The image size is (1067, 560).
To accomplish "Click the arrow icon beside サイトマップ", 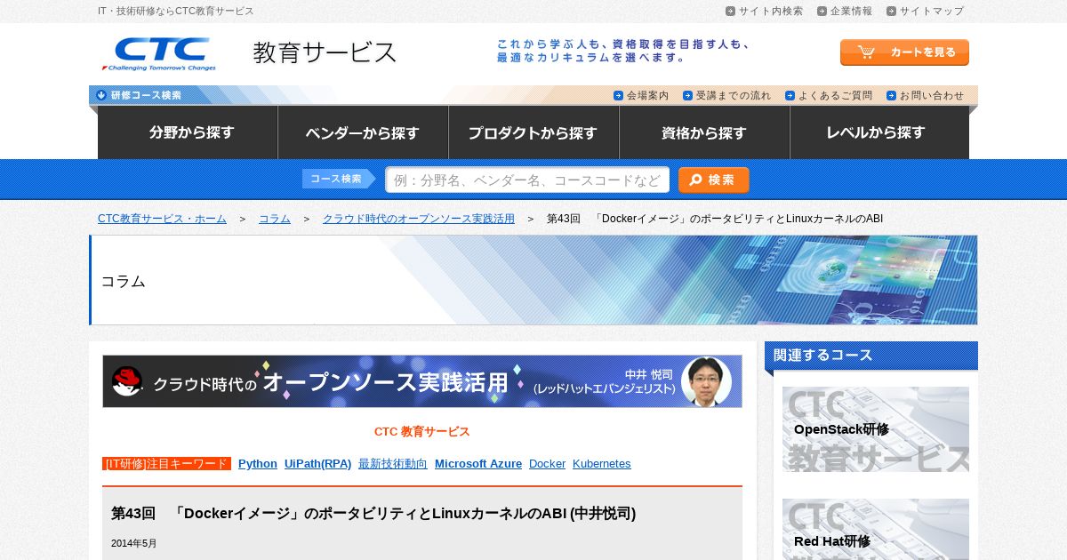I will coord(891,11).
